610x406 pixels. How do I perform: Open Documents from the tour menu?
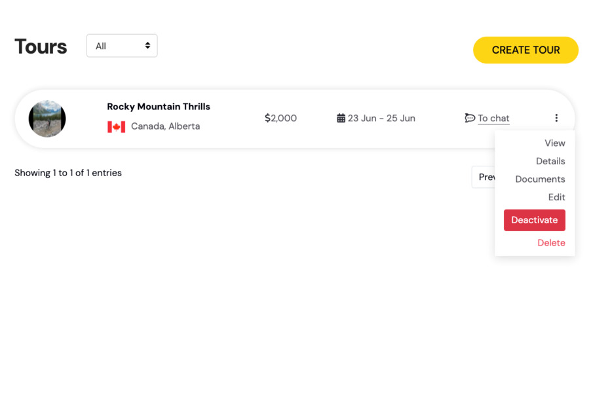click(x=540, y=179)
